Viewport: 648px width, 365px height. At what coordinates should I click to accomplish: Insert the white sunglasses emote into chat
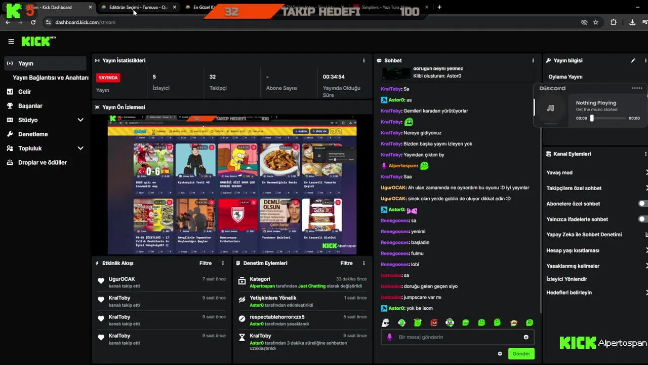(x=385, y=322)
